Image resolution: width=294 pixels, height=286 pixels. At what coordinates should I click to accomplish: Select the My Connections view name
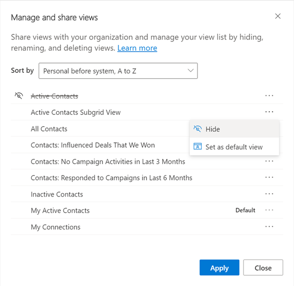55,227
